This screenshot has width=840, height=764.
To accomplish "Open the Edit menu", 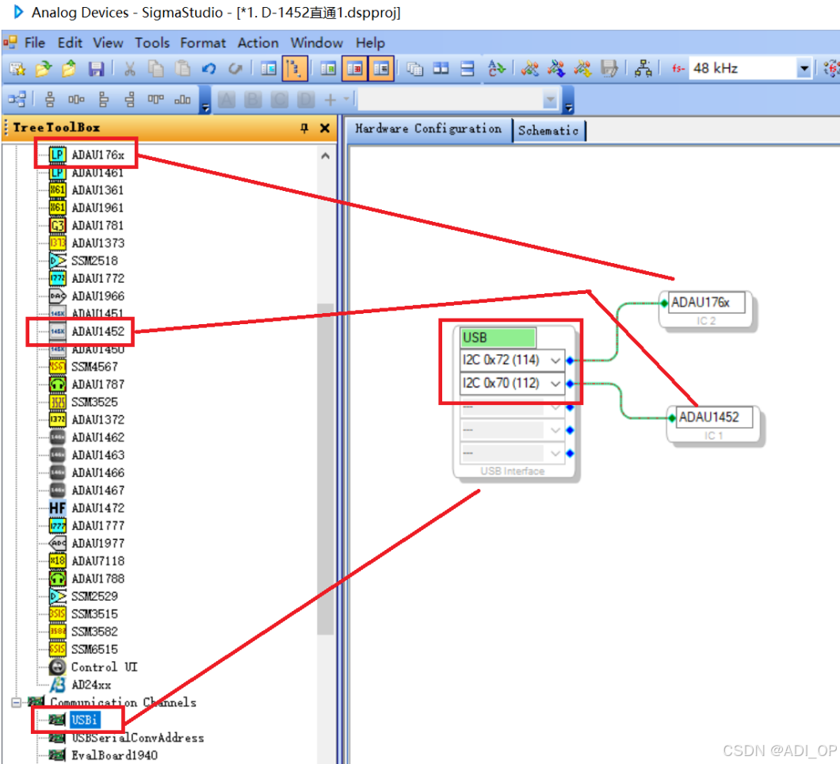I will (x=70, y=43).
